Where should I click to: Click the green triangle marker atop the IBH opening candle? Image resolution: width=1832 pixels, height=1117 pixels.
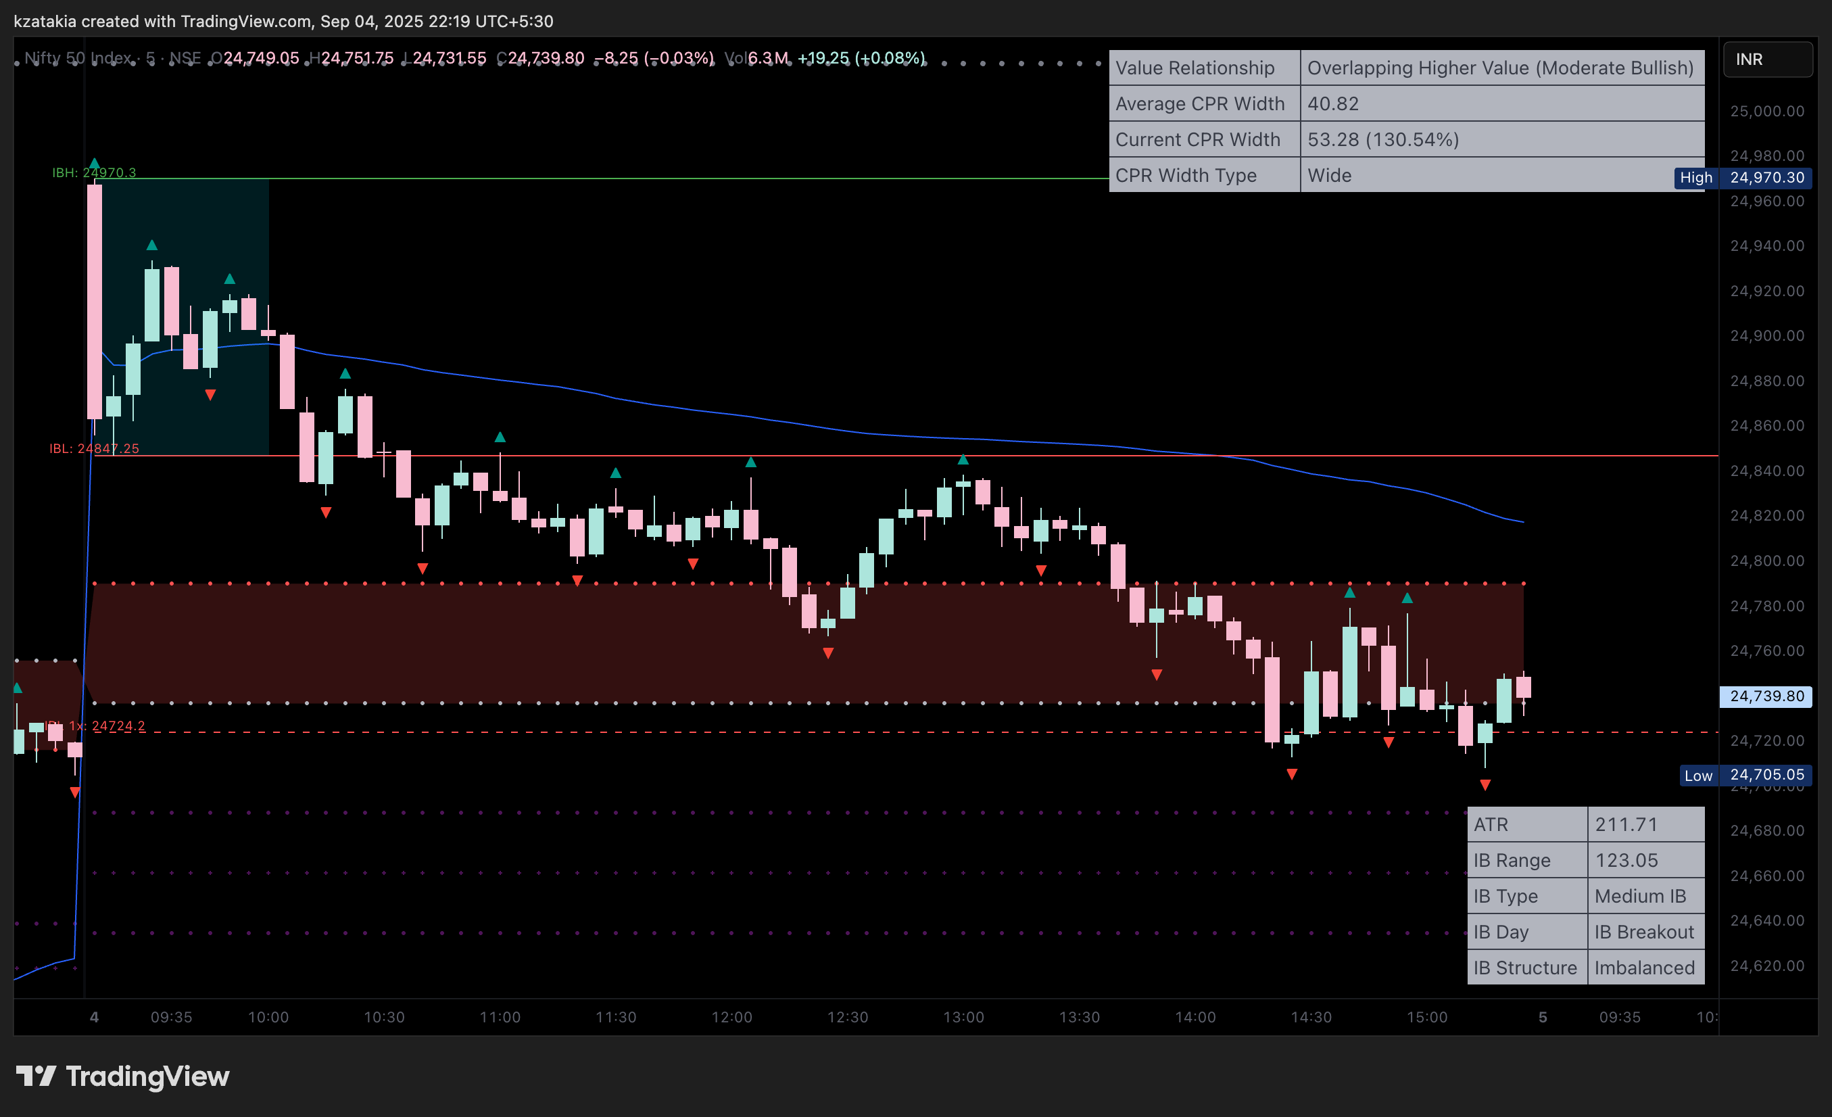[x=95, y=163]
